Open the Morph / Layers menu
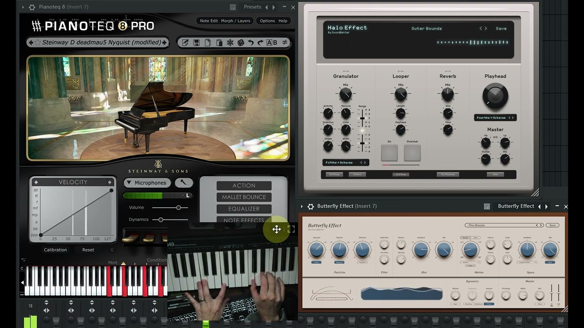This screenshot has width=584, height=328. (235, 20)
